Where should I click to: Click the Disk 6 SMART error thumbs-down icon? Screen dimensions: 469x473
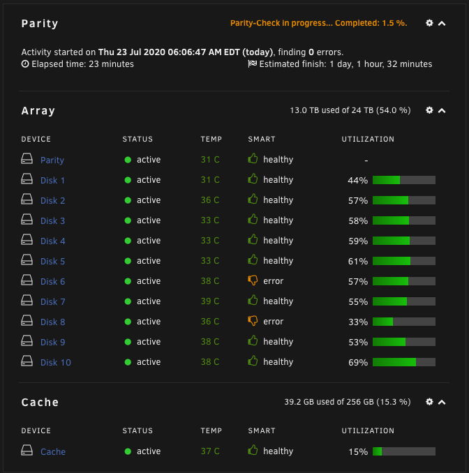click(253, 280)
